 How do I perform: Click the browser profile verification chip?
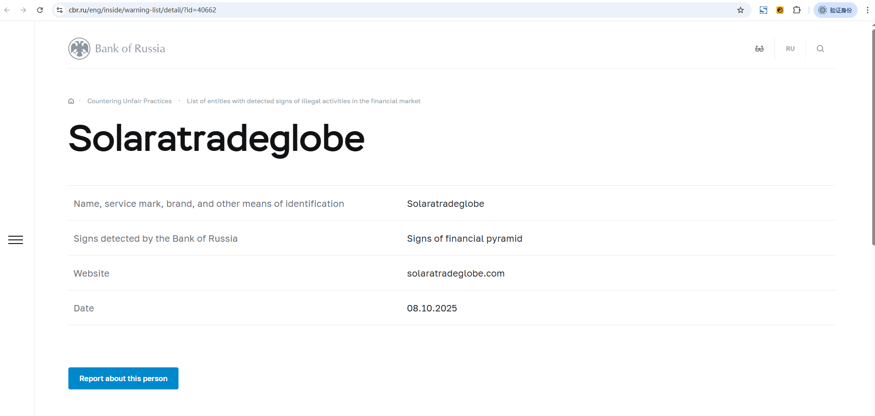835,10
